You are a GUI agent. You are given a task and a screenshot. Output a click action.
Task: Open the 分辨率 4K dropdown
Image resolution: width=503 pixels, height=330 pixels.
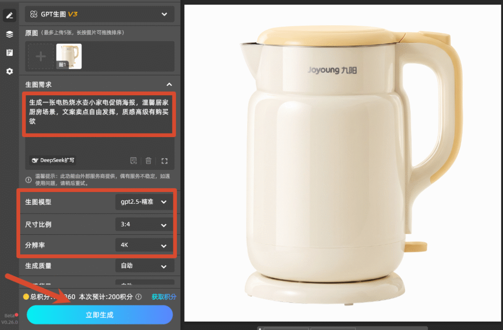tap(144, 245)
